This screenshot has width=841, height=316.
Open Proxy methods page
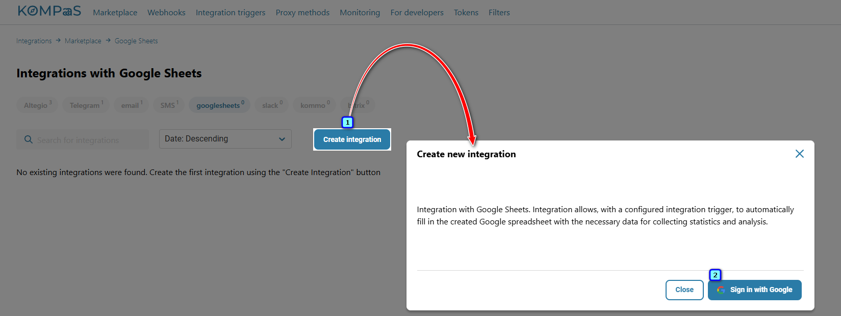coord(302,12)
